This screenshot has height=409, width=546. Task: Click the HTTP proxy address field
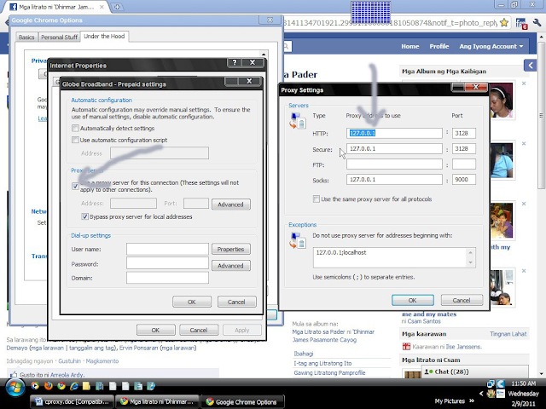click(394, 133)
